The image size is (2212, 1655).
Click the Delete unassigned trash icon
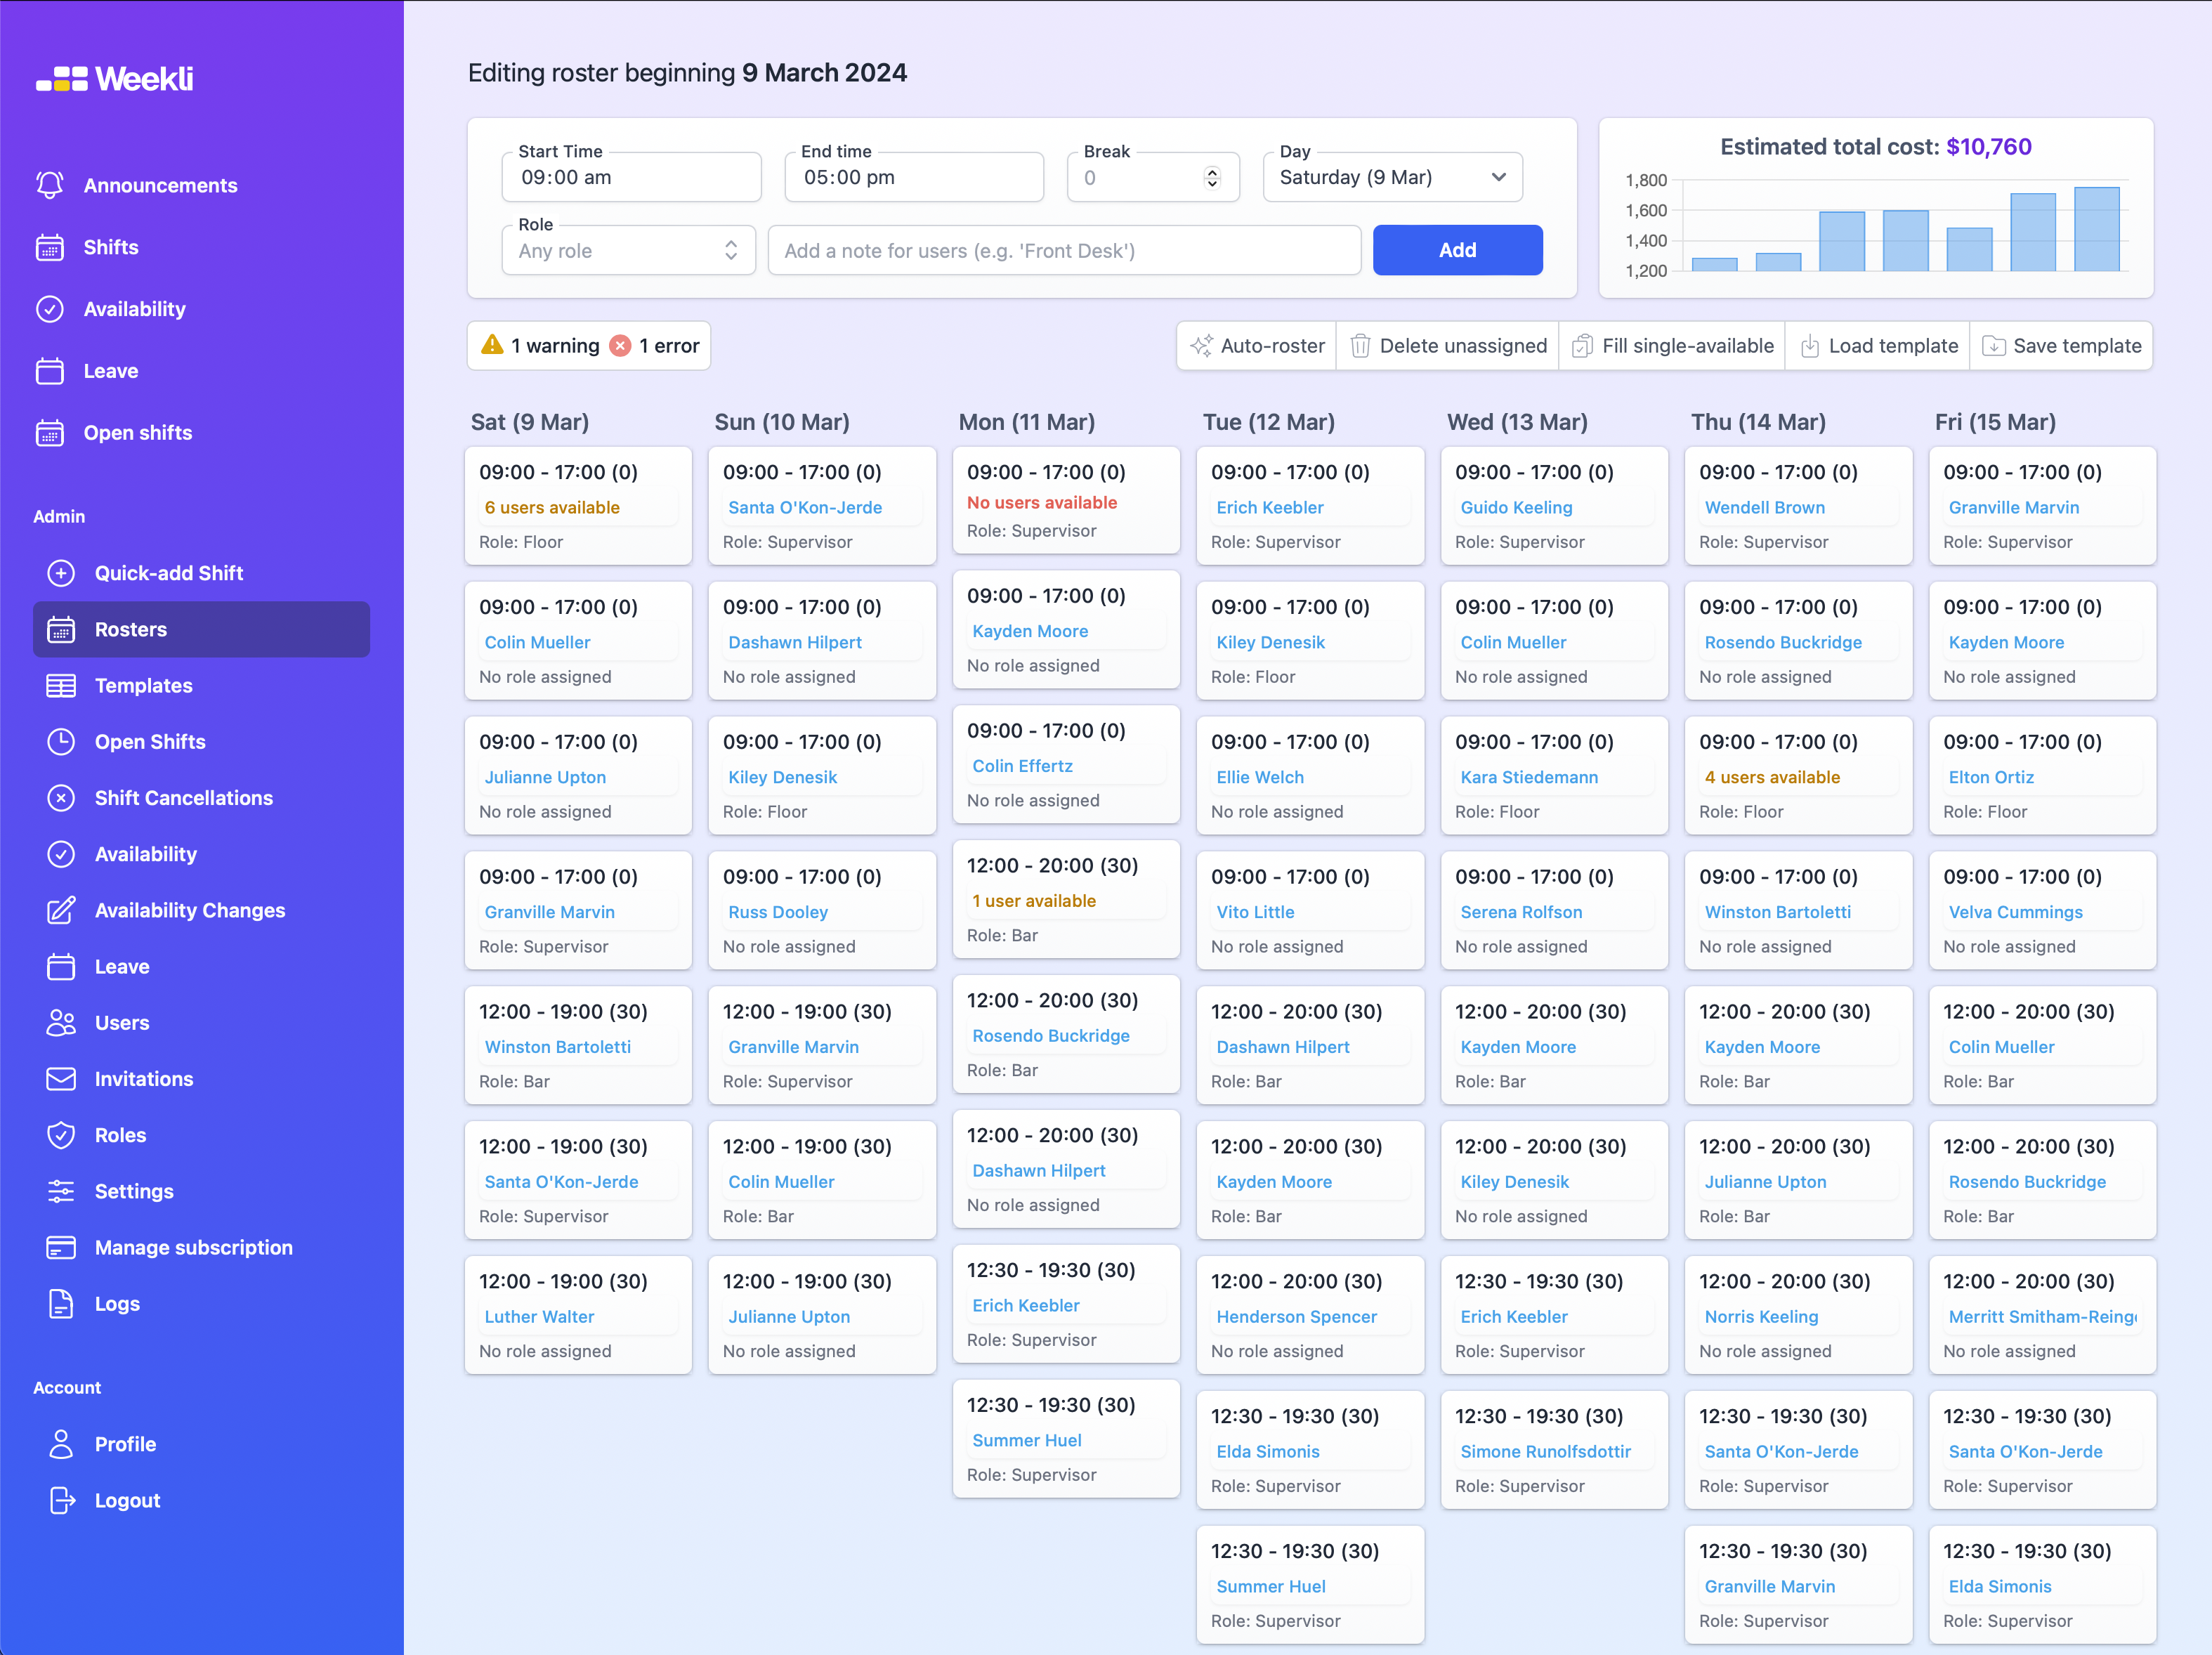pyautogui.click(x=1361, y=345)
